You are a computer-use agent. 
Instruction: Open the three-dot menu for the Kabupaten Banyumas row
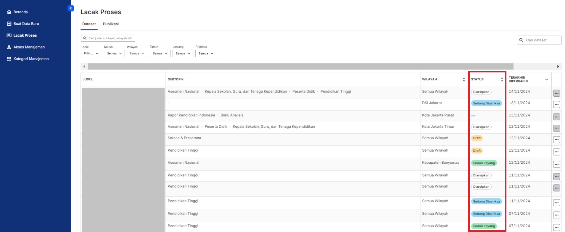556,164
